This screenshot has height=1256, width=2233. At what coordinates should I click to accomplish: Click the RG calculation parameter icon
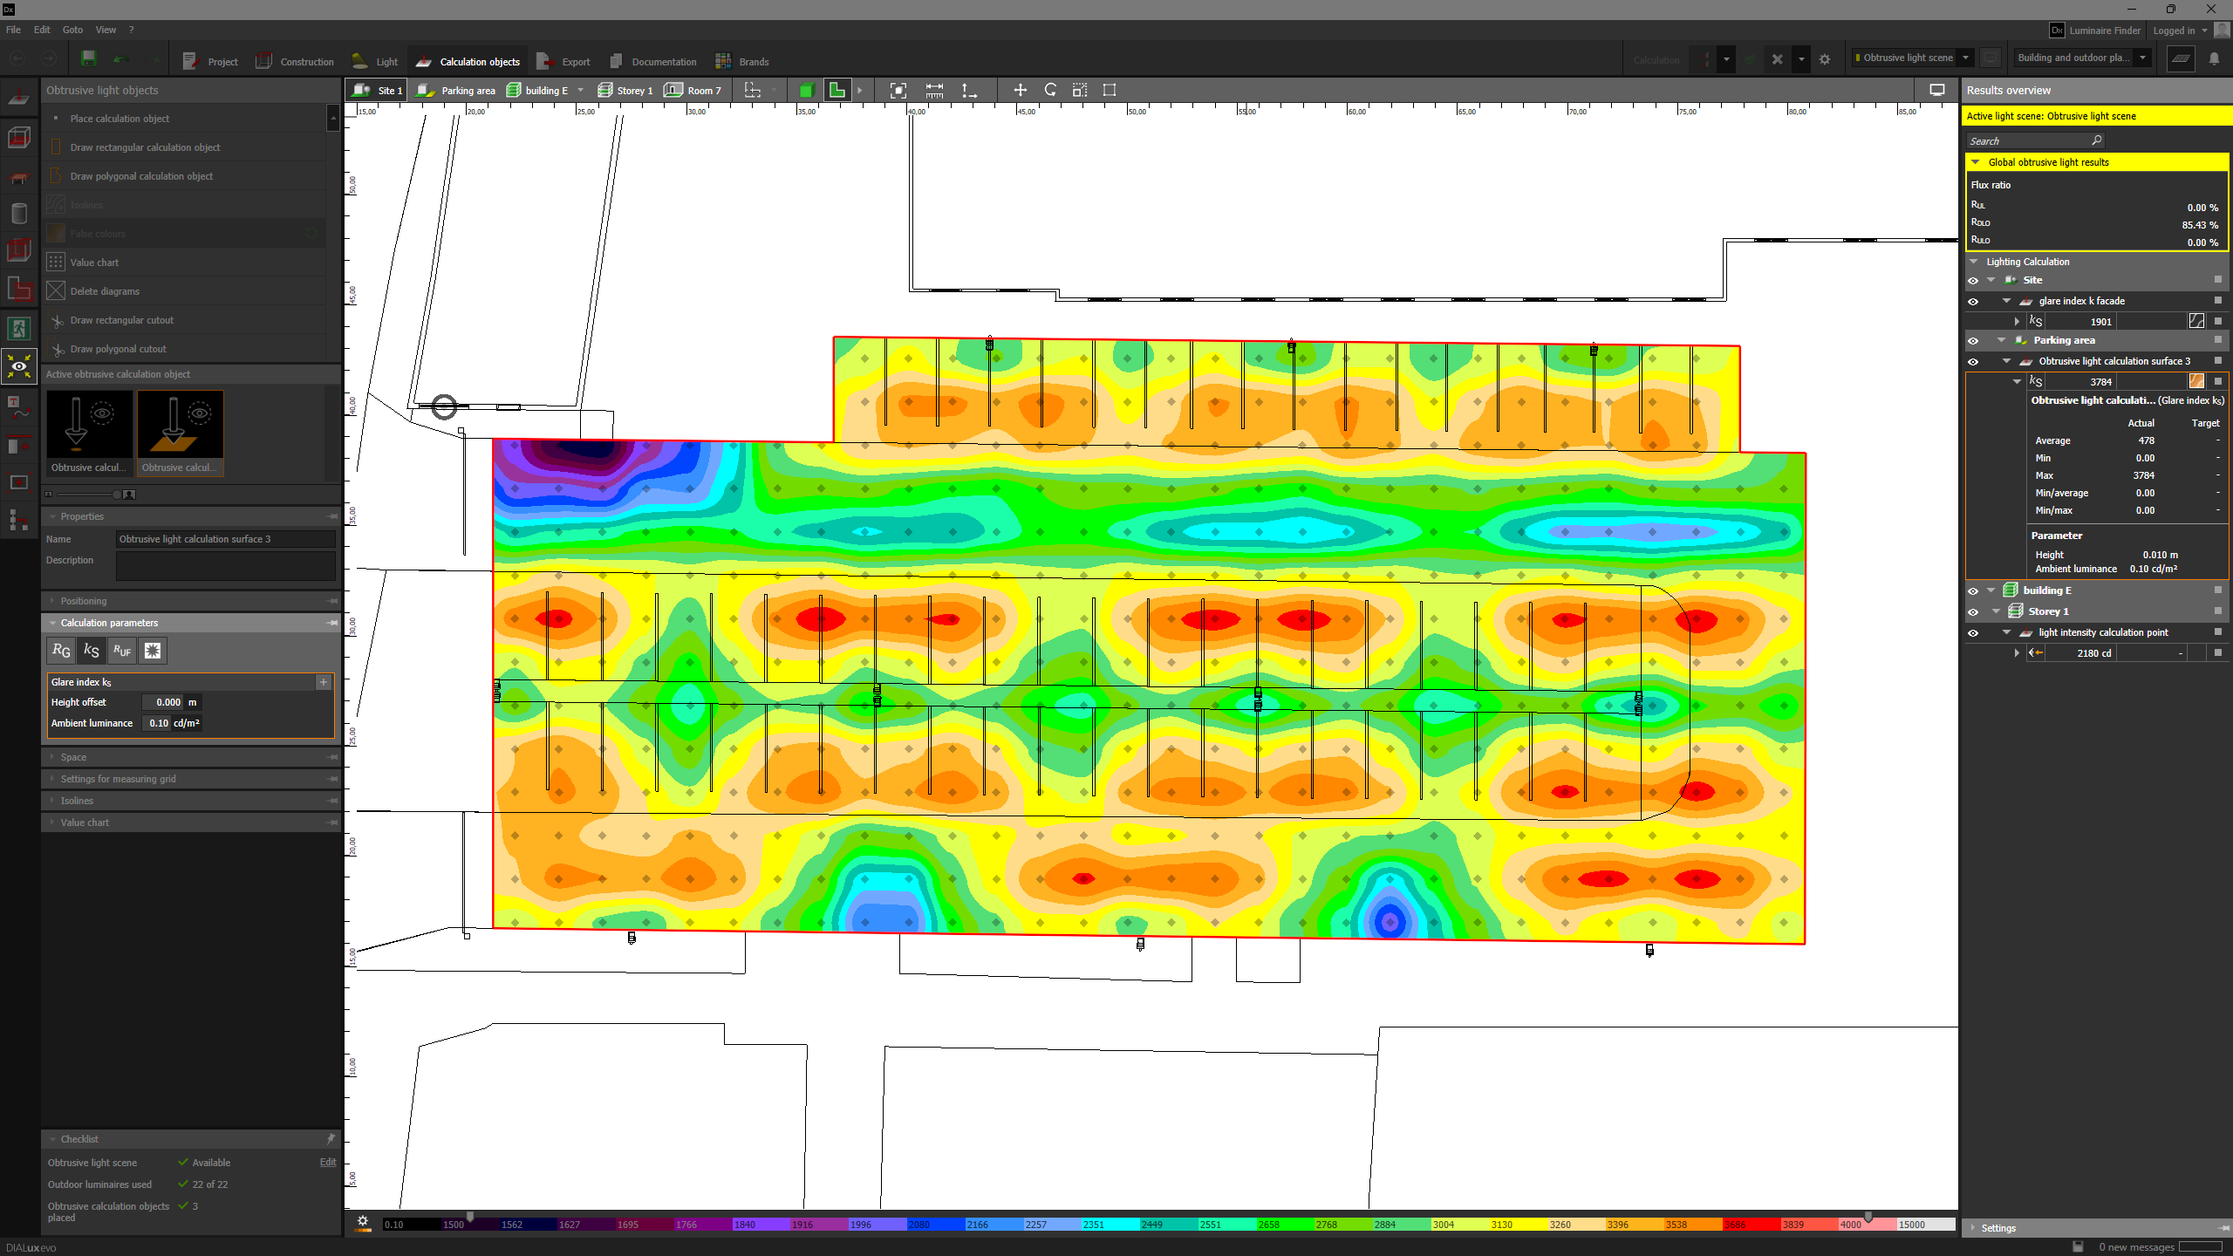[x=61, y=651]
